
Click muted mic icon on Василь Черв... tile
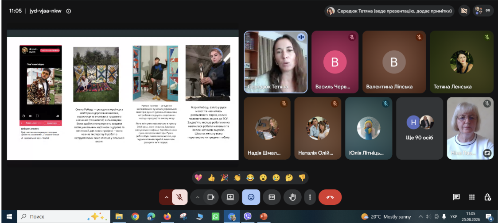[x=352, y=37]
